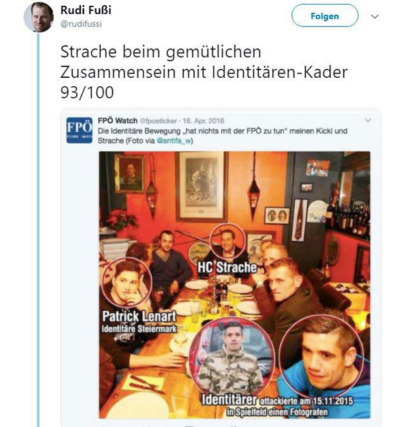Click the @fpoeticker handle
Viewport: 398px width, 427px height.
(x=158, y=121)
